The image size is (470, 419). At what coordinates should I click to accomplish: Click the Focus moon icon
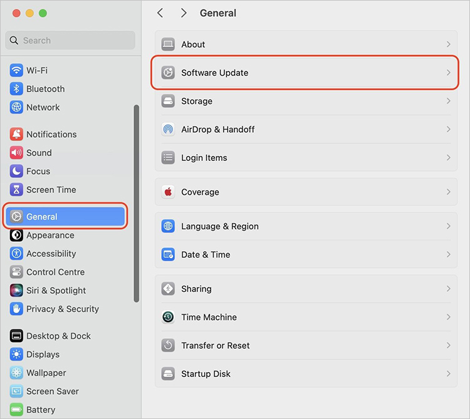16,171
